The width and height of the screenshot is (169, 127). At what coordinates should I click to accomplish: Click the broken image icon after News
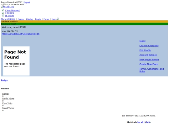(x=58, y=19)
